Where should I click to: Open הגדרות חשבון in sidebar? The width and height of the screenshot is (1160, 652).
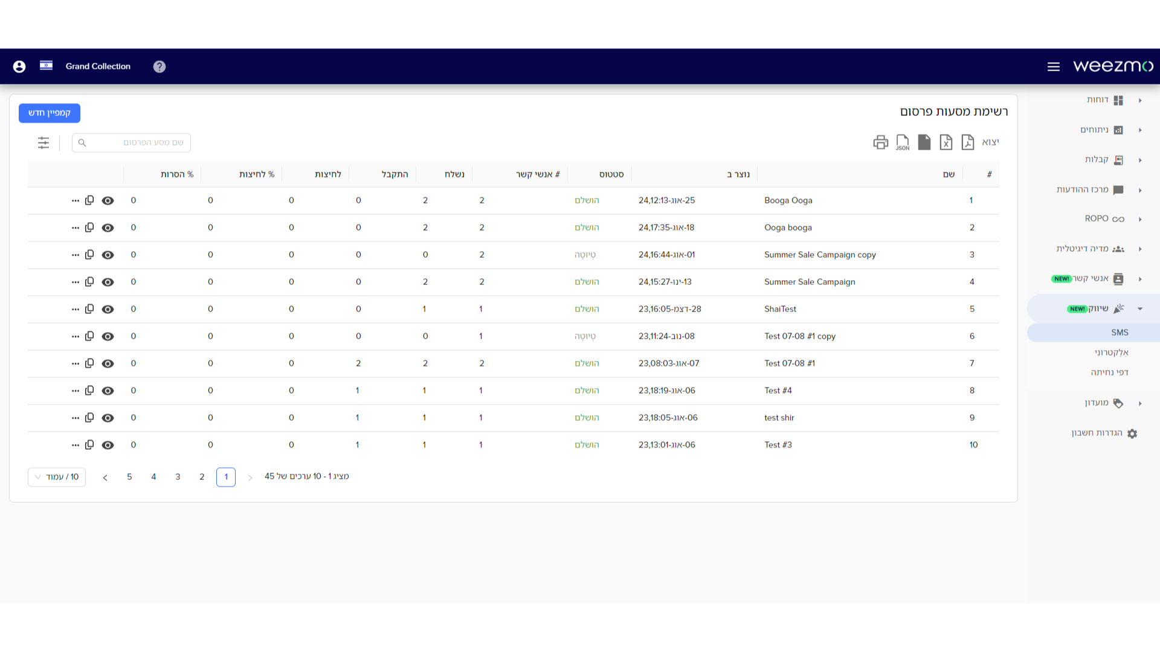point(1097,433)
